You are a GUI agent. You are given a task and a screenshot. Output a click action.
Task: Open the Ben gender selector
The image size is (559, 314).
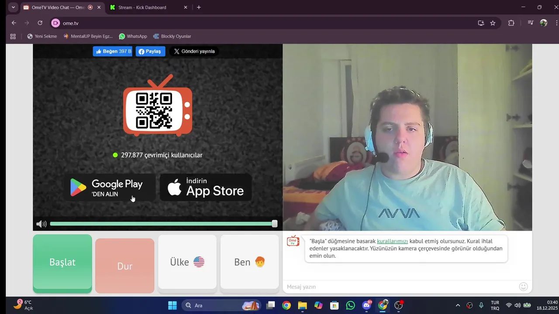[x=249, y=262]
